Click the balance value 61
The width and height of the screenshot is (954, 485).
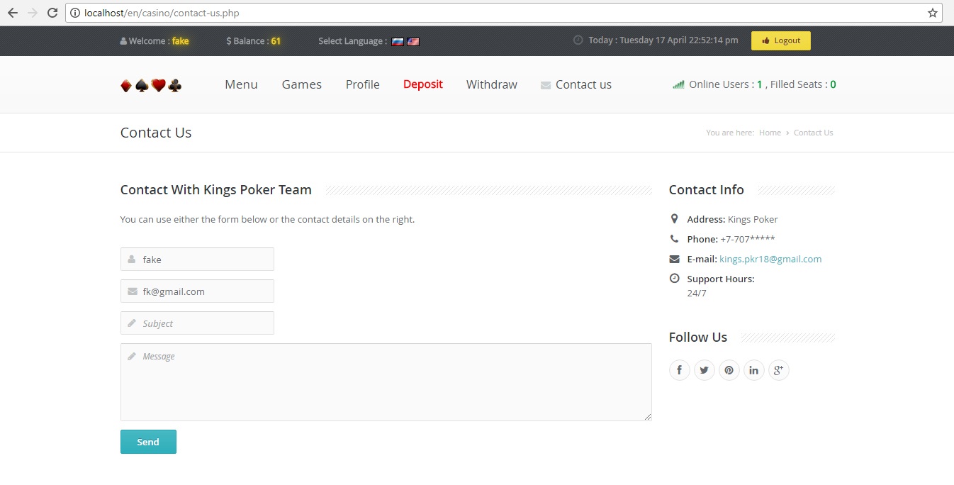point(276,41)
